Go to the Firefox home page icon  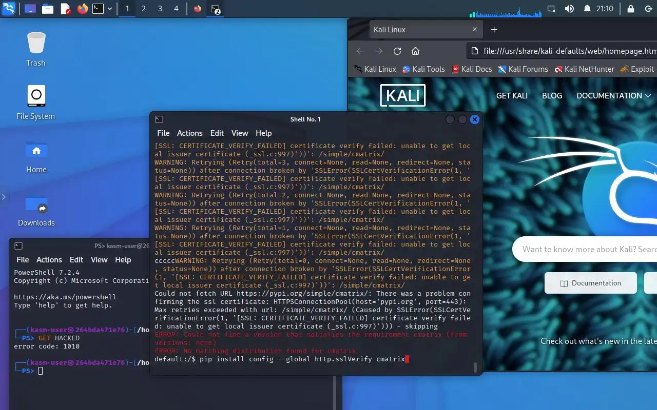(416, 51)
